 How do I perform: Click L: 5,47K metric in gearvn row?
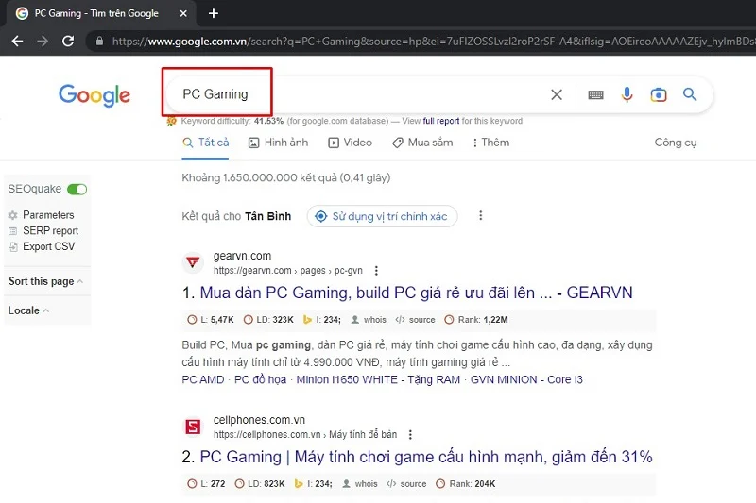tap(211, 320)
